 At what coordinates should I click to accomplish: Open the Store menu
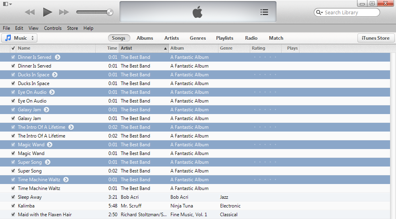click(72, 28)
